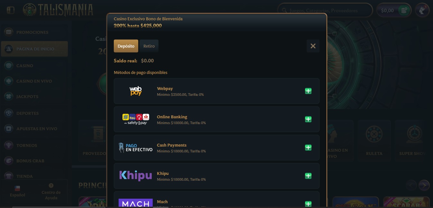The image size is (433, 208).
Task: Open the Torneos trophy icon
Action: (x=9, y=145)
